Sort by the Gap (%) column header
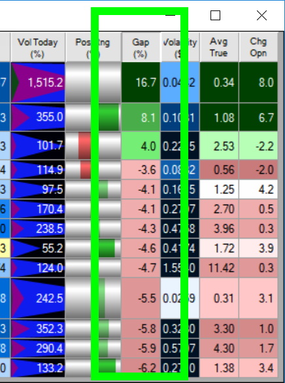 point(141,48)
